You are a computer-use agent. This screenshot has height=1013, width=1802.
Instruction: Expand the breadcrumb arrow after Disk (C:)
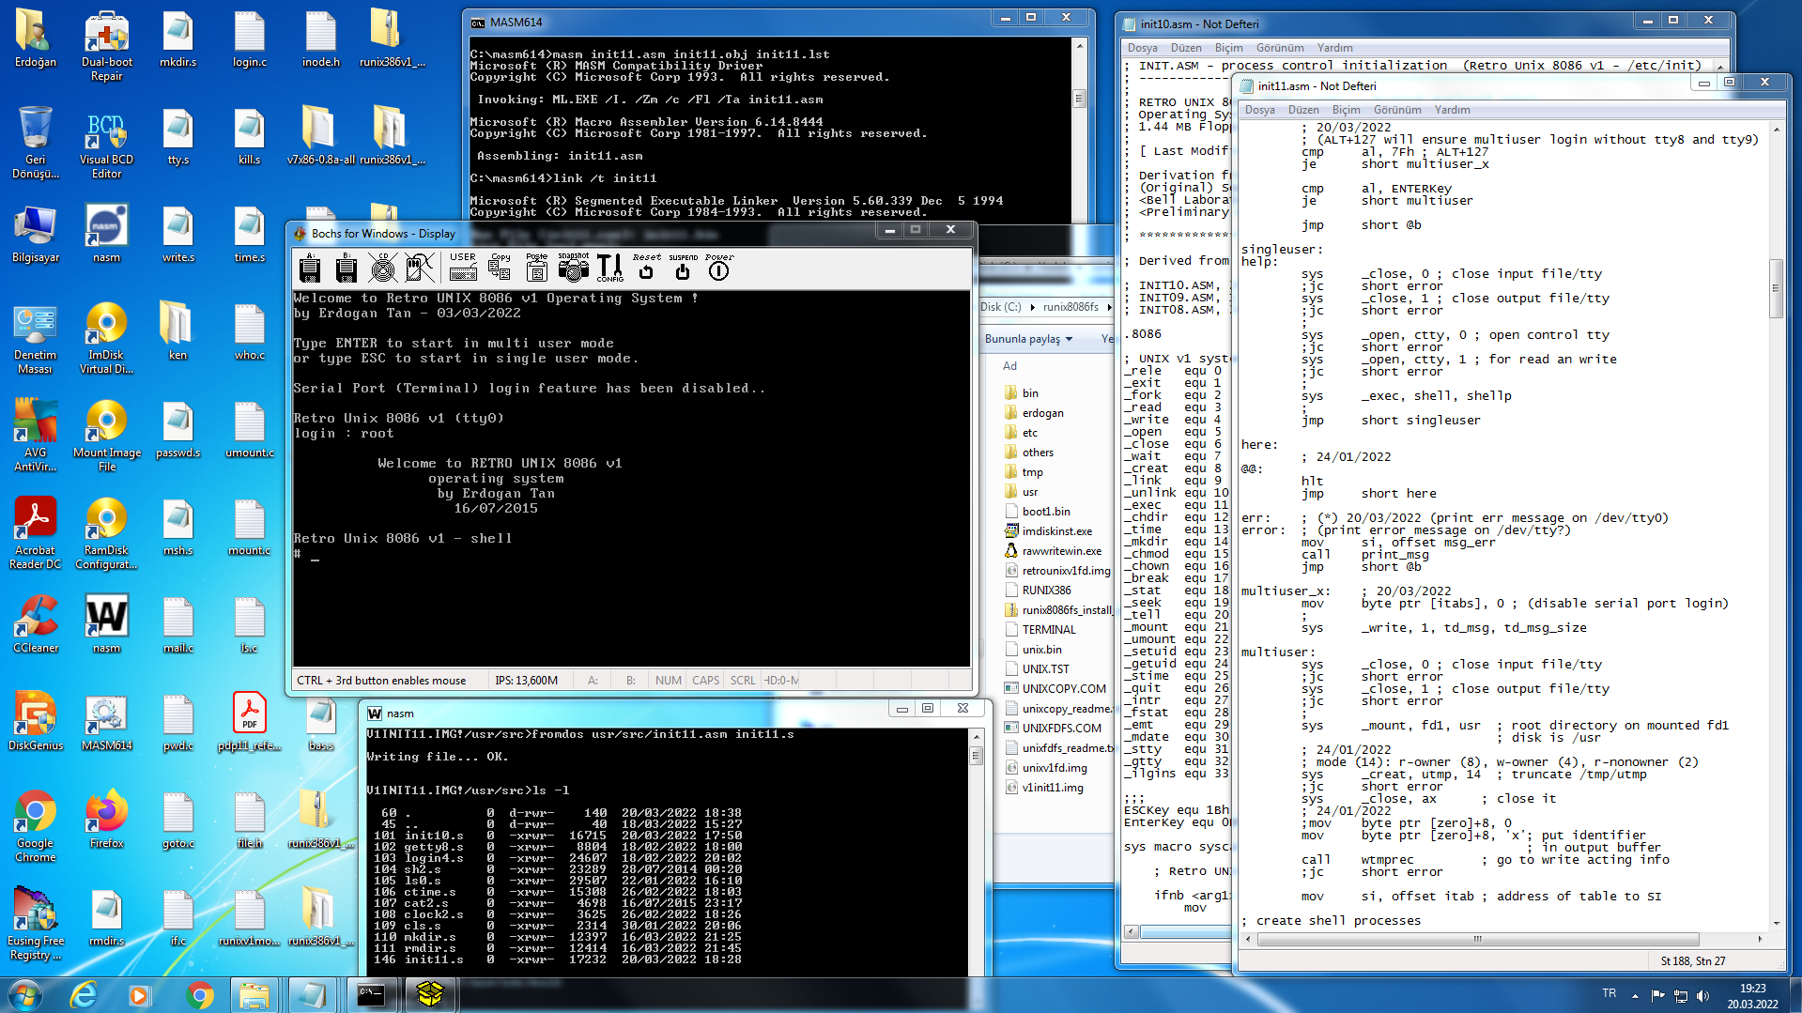1032,307
